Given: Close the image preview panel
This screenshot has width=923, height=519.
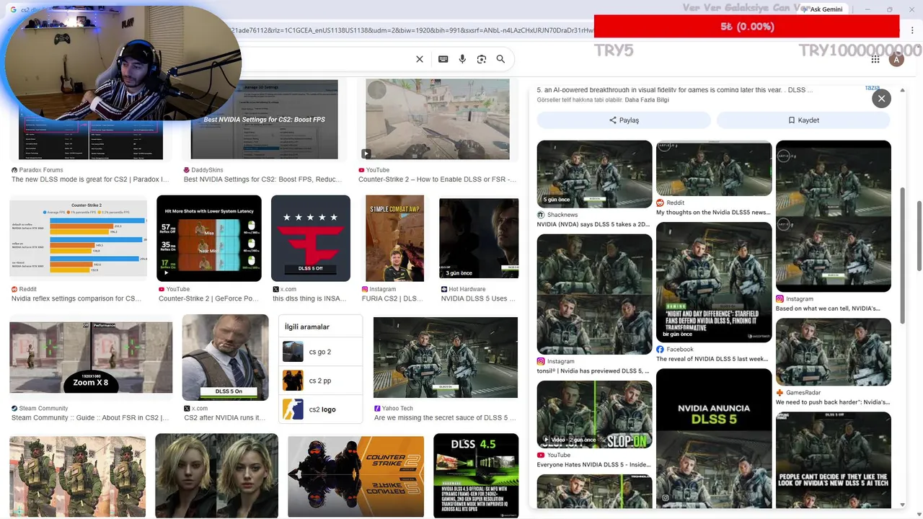Looking at the screenshot, I should click(x=881, y=99).
